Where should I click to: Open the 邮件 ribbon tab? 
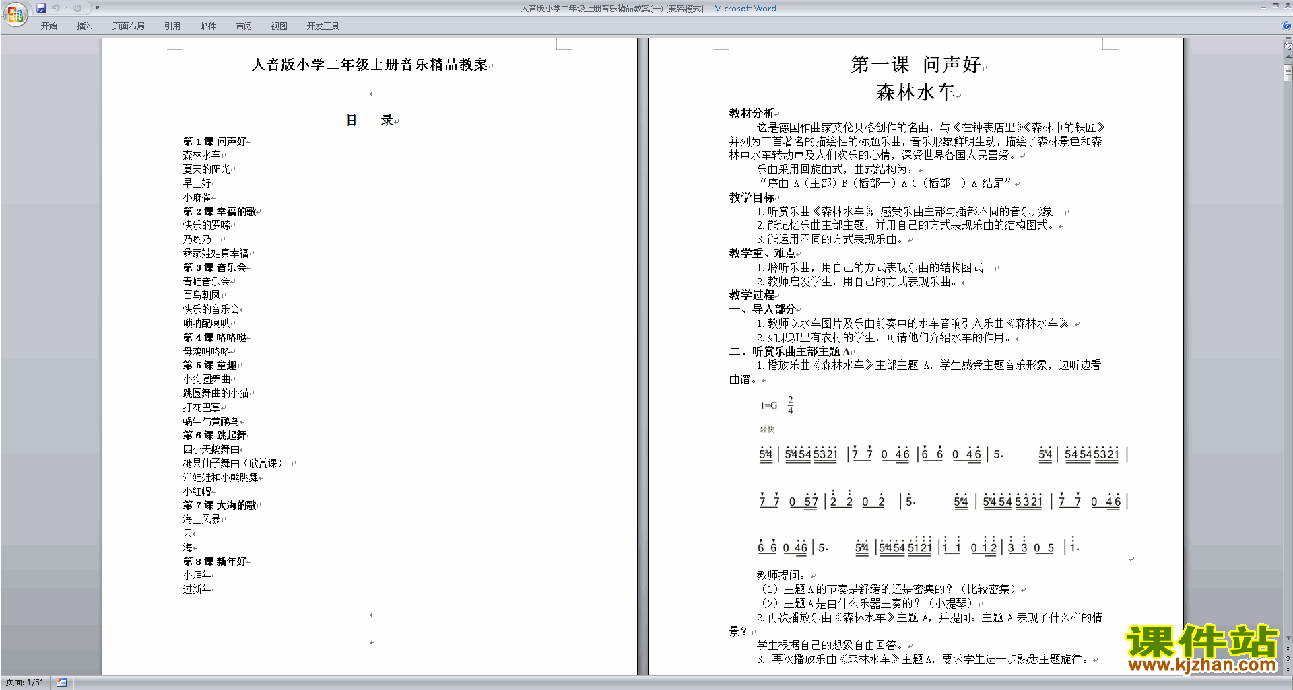point(208,26)
